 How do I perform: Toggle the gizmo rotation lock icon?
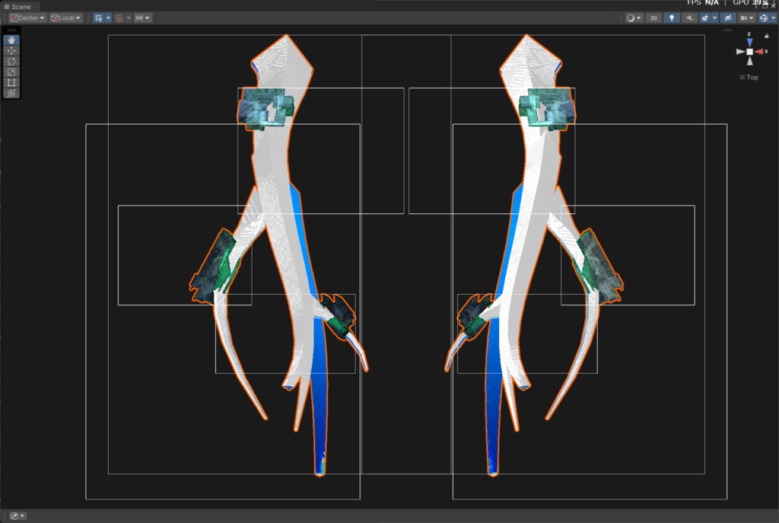(x=767, y=36)
